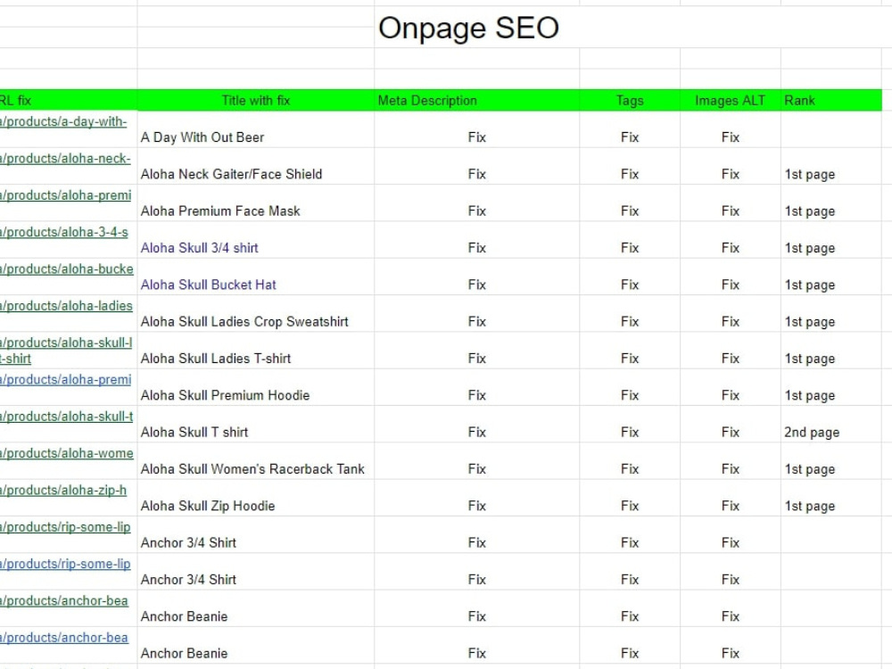Open the /products/aloha-skull-t URL link
Image resolution: width=892 pixels, height=669 pixels.
tap(67, 417)
